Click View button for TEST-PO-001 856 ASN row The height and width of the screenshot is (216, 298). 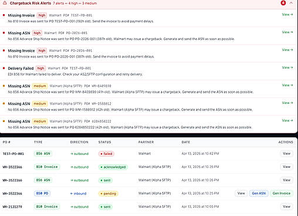[x=286, y=154]
